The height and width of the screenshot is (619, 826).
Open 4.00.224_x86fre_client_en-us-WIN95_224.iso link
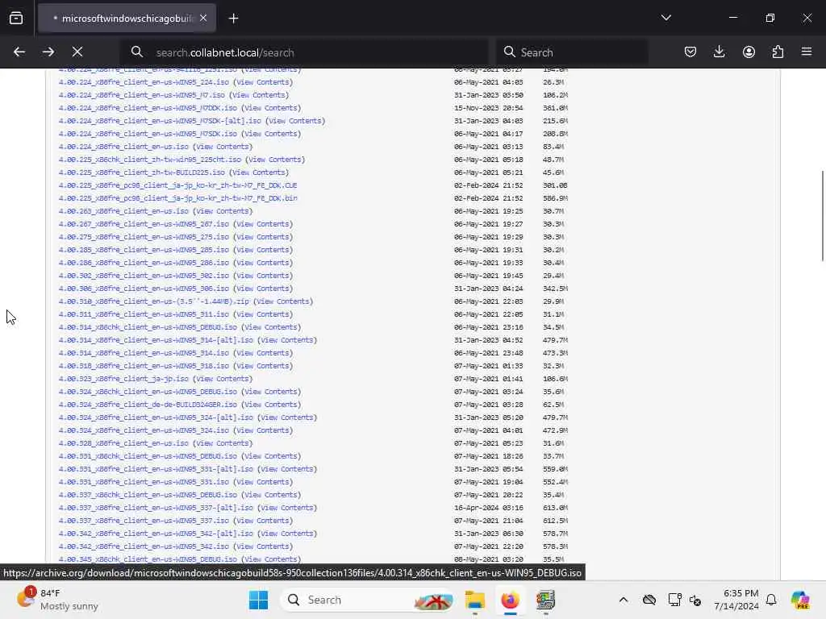point(144,82)
